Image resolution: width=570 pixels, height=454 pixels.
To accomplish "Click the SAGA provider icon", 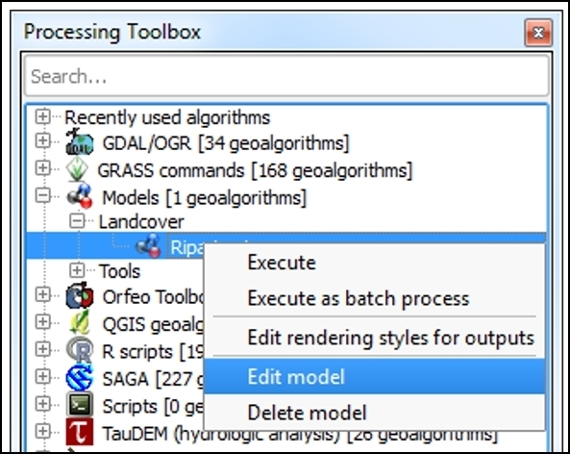I will [x=80, y=378].
